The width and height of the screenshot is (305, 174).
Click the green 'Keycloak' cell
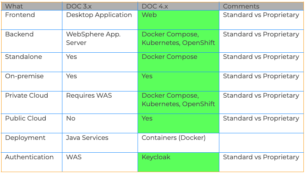(178, 162)
